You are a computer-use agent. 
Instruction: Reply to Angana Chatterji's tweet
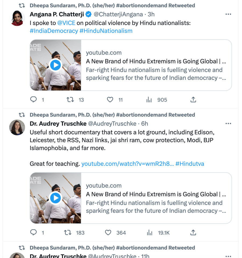pos(33,100)
